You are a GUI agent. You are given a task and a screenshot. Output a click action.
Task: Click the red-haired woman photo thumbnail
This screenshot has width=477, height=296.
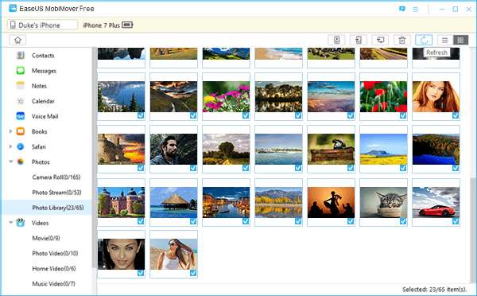coord(436,96)
